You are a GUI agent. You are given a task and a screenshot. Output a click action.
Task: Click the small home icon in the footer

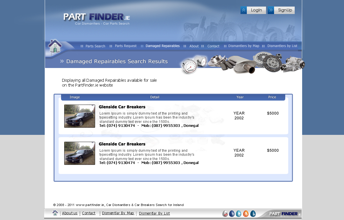[55, 213]
